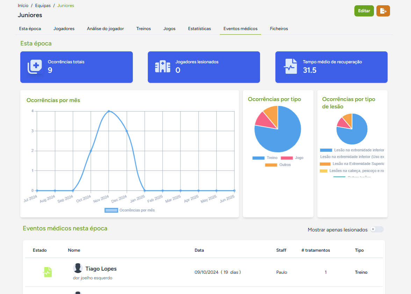Click the Nov 2024 peak data point
The image size is (411, 294).
click(x=109, y=111)
